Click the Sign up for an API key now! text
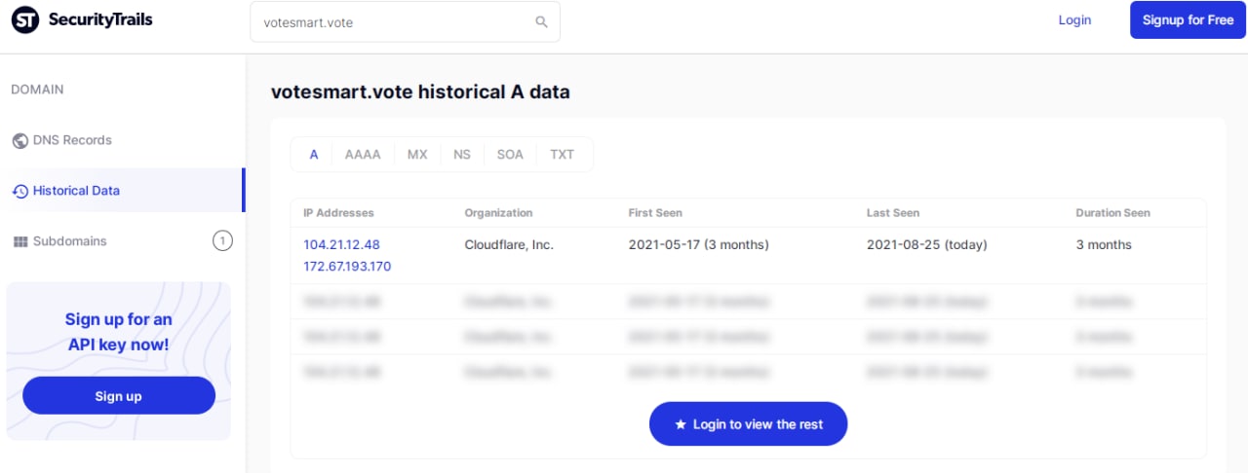The height and width of the screenshot is (473, 1248). 118,332
